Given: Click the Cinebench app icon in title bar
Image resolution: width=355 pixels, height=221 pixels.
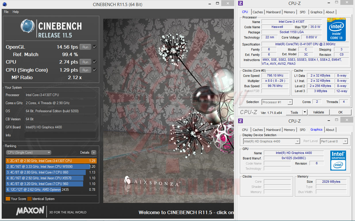Looking at the screenshot, I should coord(5,4).
